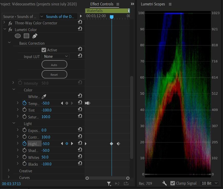The height and width of the screenshot is (189, 223).
Task: Open Lumetri Scopes settings wrench
Action: point(164,183)
